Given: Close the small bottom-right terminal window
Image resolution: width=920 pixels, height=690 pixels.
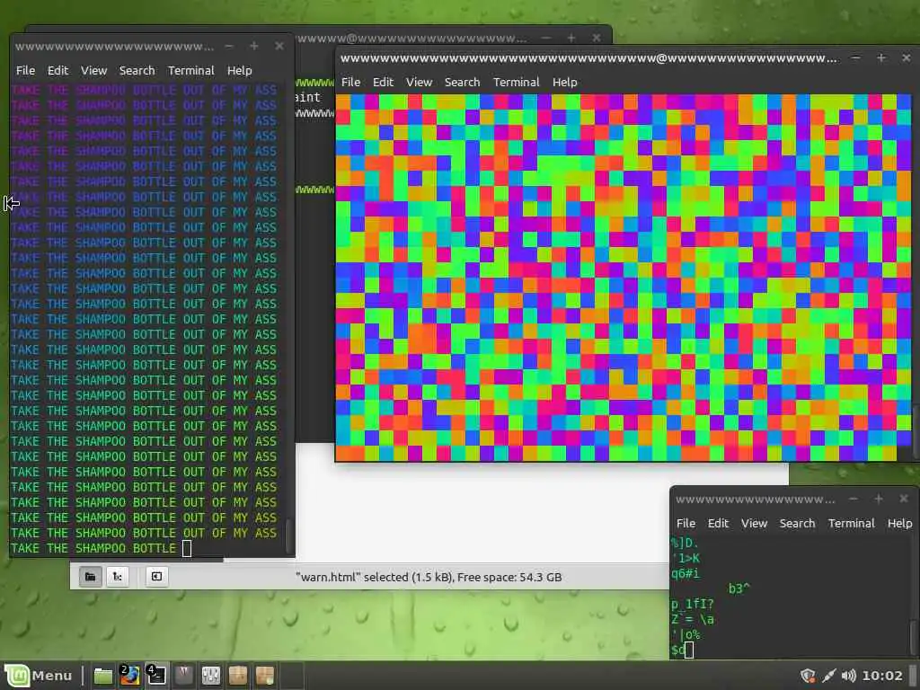Looking at the screenshot, I should [904, 499].
